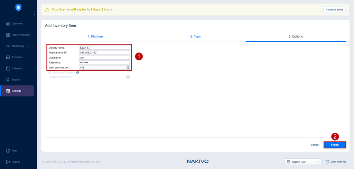The image size is (354, 169).
Task: Click the Calendar icon in sidebar
Action: click(8, 68)
